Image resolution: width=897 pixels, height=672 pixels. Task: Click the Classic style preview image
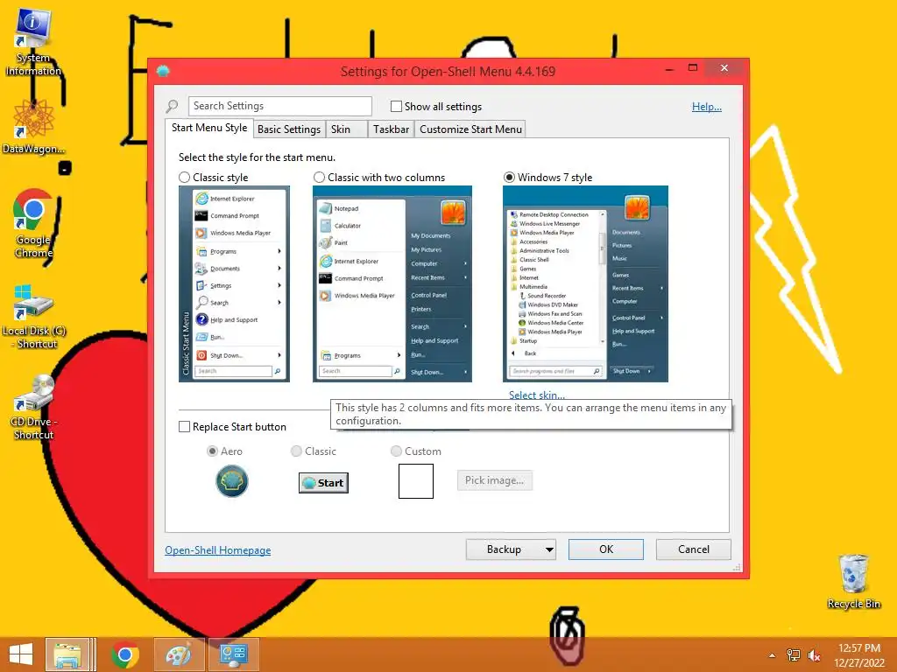tap(234, 284)
